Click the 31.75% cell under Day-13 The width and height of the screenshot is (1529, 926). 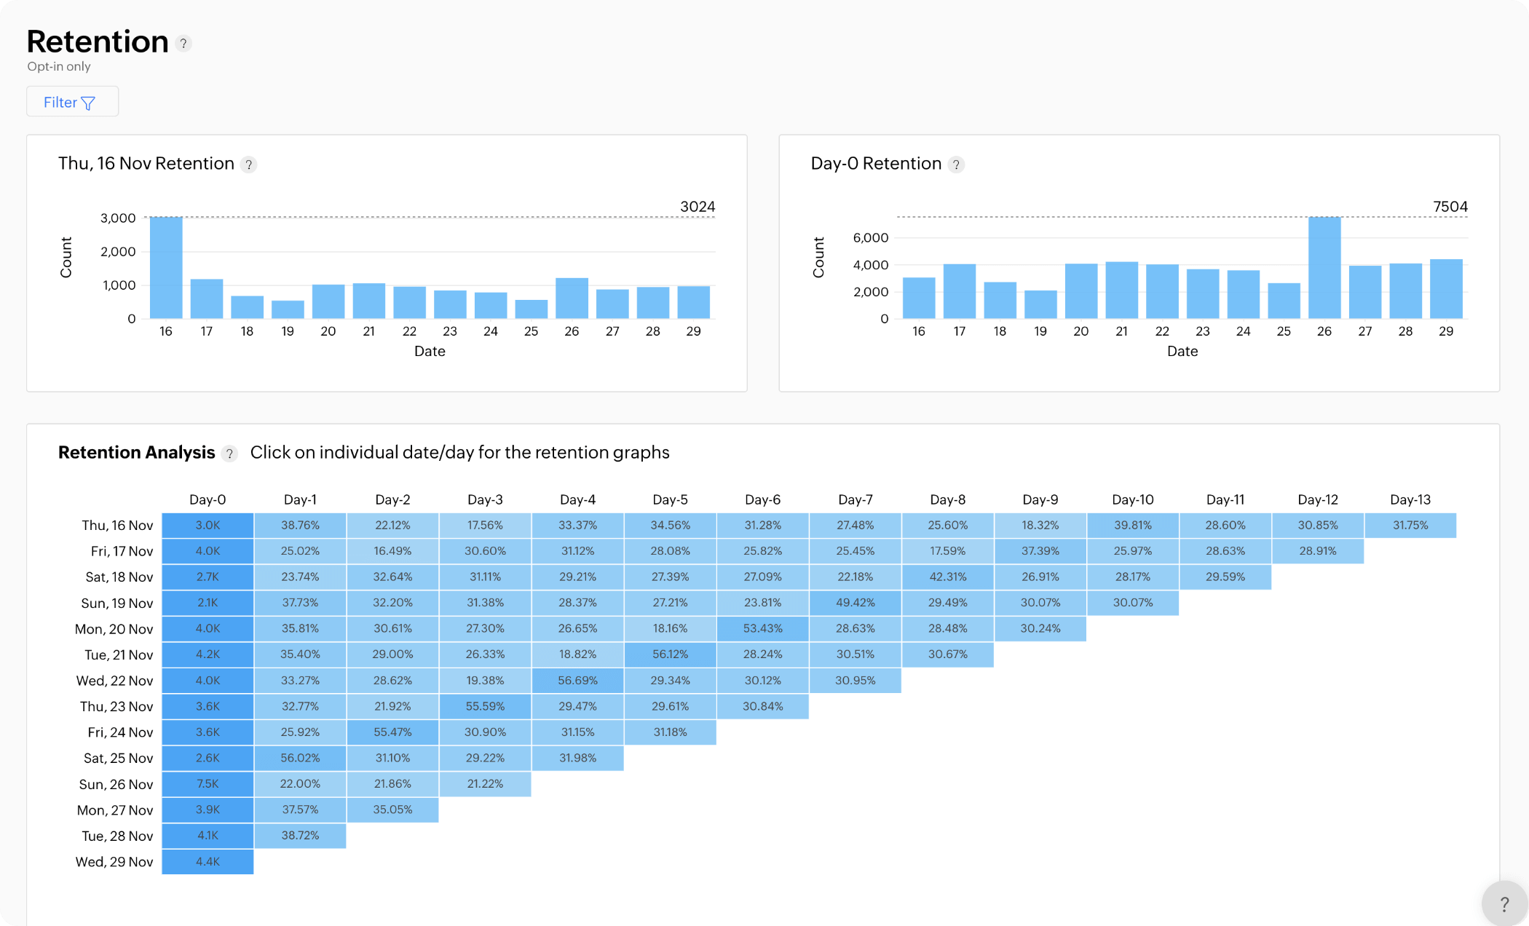pyautogui.click(x=1410, y=525)
